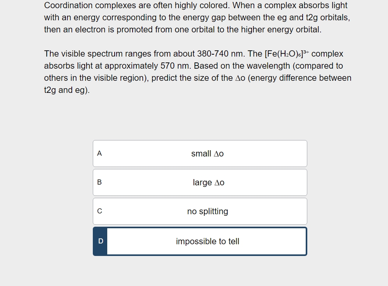
Task: Click the 'no splitting' text label
Action: pos(208,211)
